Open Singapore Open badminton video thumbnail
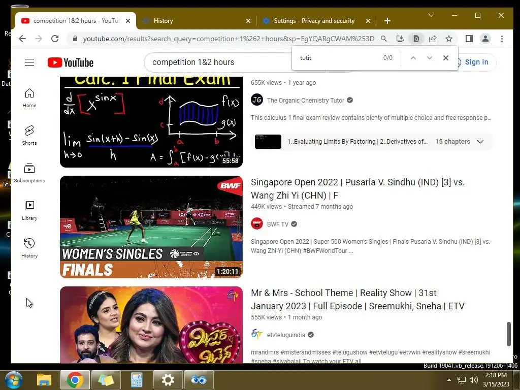The image size is (520, 390). coord(151,227)
